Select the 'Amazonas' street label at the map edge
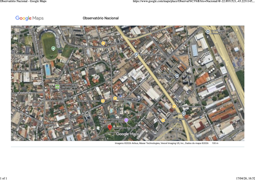The image size is (255, 180). tap(16, 71)
